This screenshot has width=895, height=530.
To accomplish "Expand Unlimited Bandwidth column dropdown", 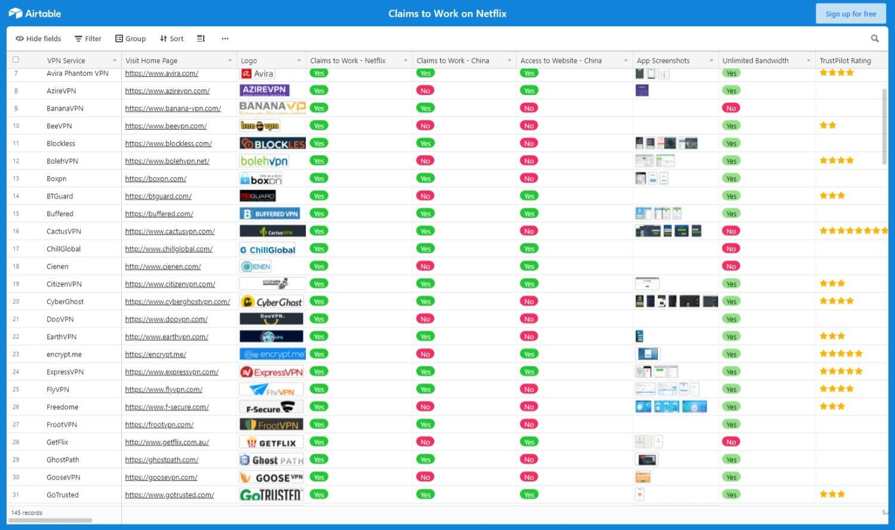I will (809, 61).
